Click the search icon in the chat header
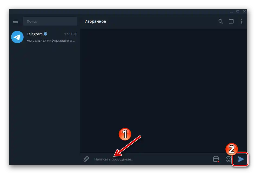The height and width of the screenshot is (174, 256). pyautogui.click(x=221, y=21)
